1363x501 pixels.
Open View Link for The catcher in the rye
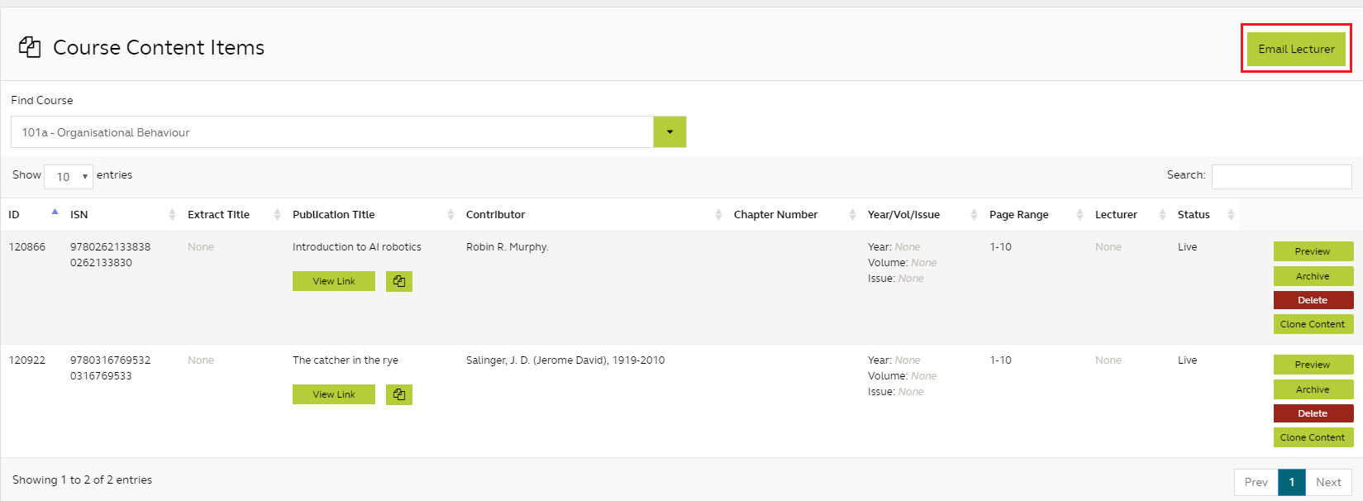point(334,394)
